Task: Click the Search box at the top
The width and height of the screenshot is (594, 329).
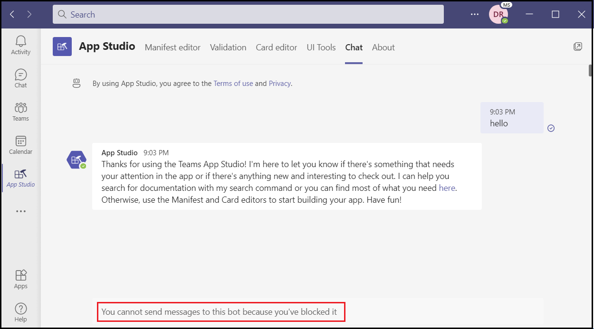Action: click(x=248, y=14)
